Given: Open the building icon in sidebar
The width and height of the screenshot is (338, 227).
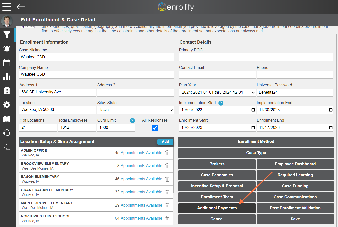Looking at the screenshot, I should click(7, 91).
